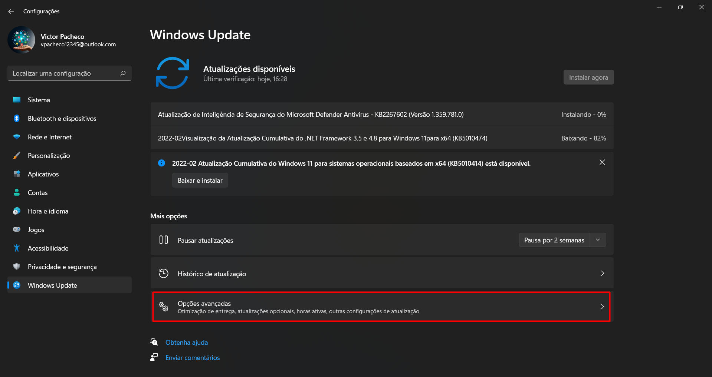Select Windows Update in the sidebar
Image resolution: width=712 pixels, height=377 pixels.
click(x=69, y=285)
